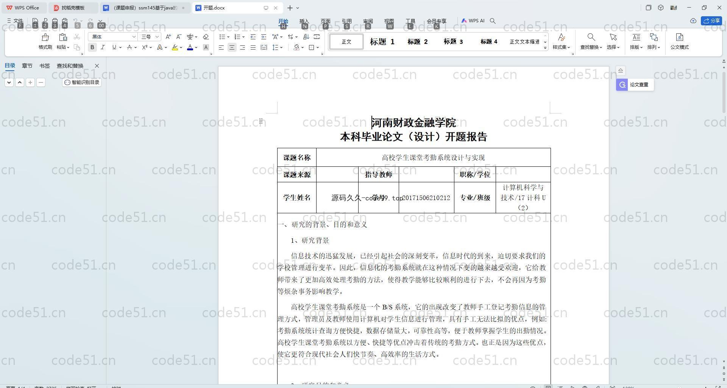Increase paragraph indent icon
Screen dimensions: 727x388
pyautogui.click(x=264, y=37)
